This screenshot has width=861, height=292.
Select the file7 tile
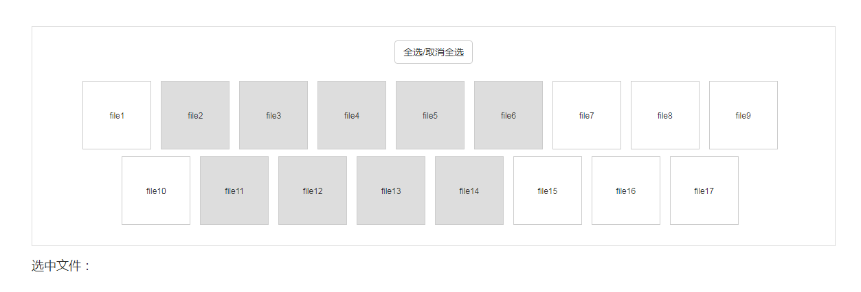(x=587, y=115)
